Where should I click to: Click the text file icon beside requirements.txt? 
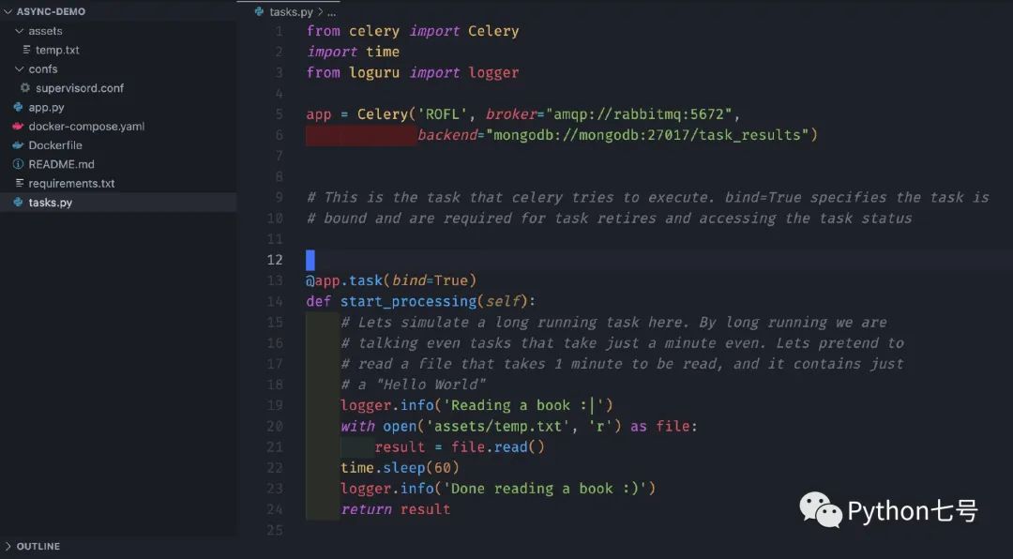click(x=20, y=184)
